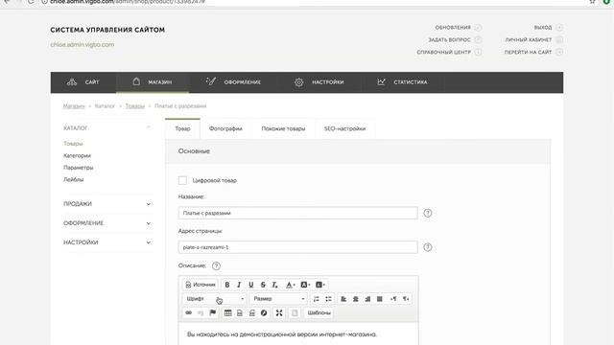
Task: Click the gear icon in Настройки menu
Action: click(x=298, y=82)
